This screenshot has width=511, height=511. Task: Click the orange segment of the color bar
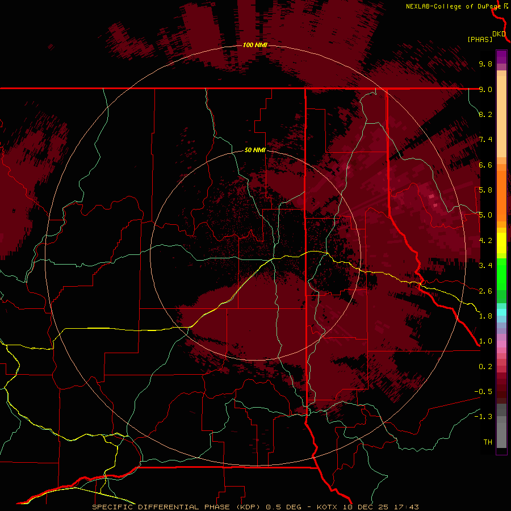tap(501, 195)
